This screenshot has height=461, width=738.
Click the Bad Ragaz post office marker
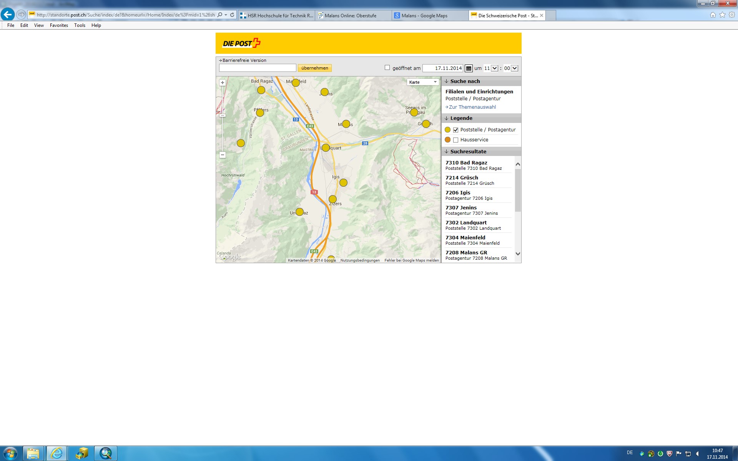pos(261,90)
